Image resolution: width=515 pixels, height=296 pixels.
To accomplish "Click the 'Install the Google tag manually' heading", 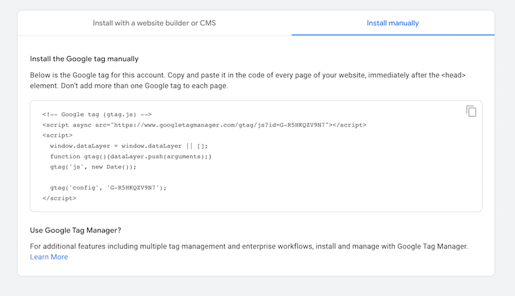I will point(84,58).
